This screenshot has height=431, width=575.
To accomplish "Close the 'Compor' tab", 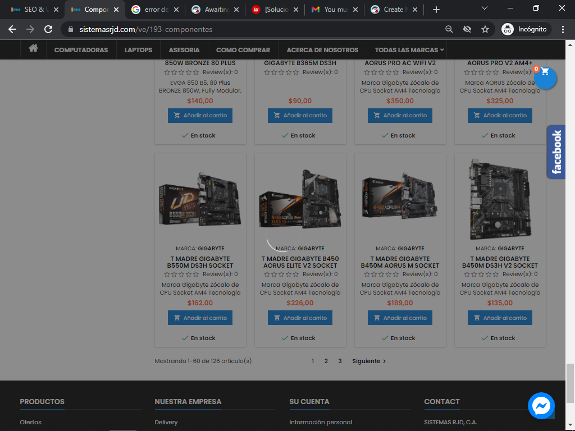I will pos(116,10).
